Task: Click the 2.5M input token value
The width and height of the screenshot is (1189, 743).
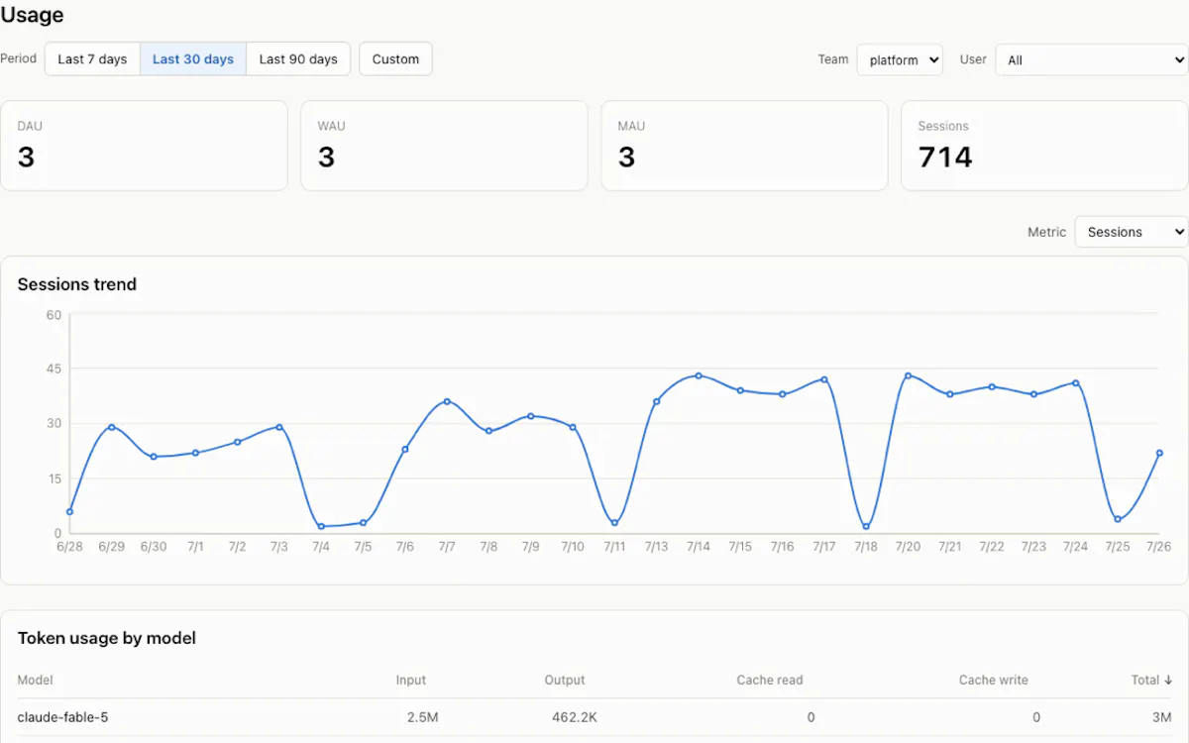Action: tap(422, 717)
